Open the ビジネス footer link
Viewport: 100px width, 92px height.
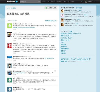(x=83, y=60)
